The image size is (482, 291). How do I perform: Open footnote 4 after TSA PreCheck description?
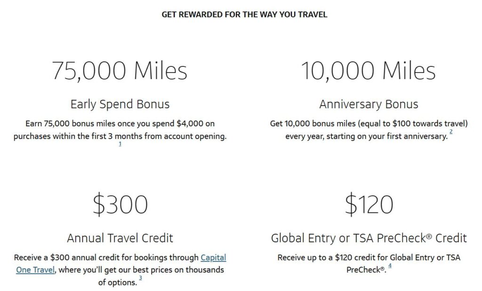coord(390,266)
